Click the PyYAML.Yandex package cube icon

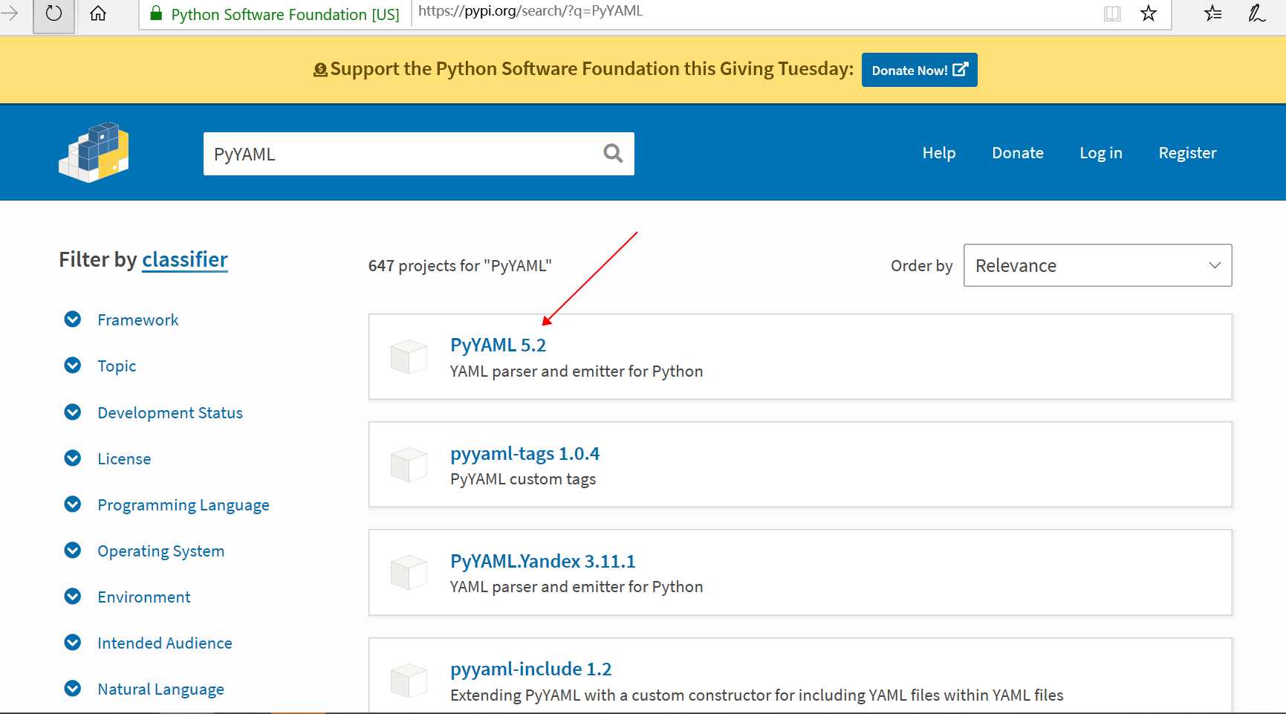click(409, 572)
